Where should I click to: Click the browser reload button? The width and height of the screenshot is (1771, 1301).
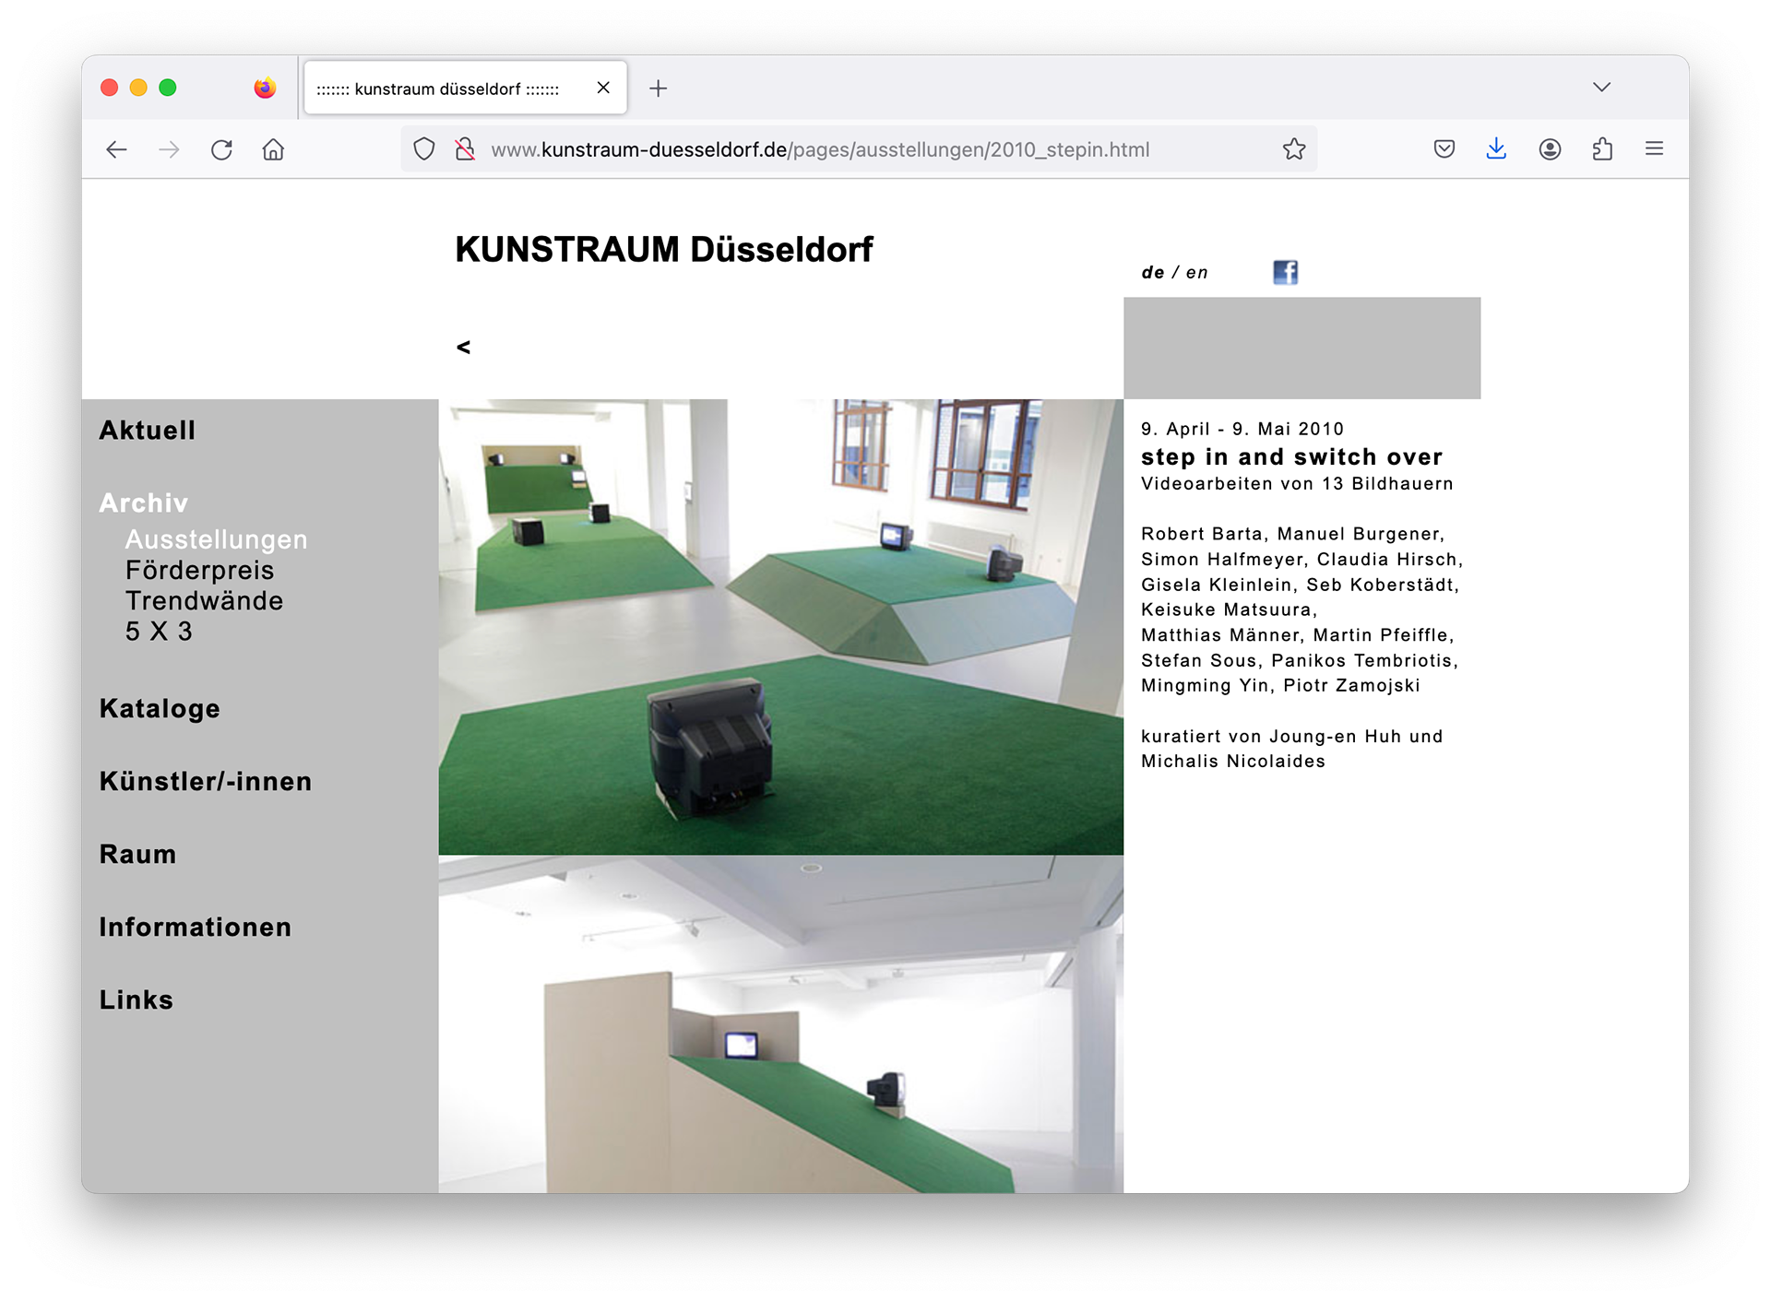pos(221,149)
